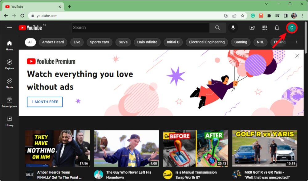Open the notifications bell

277,28
